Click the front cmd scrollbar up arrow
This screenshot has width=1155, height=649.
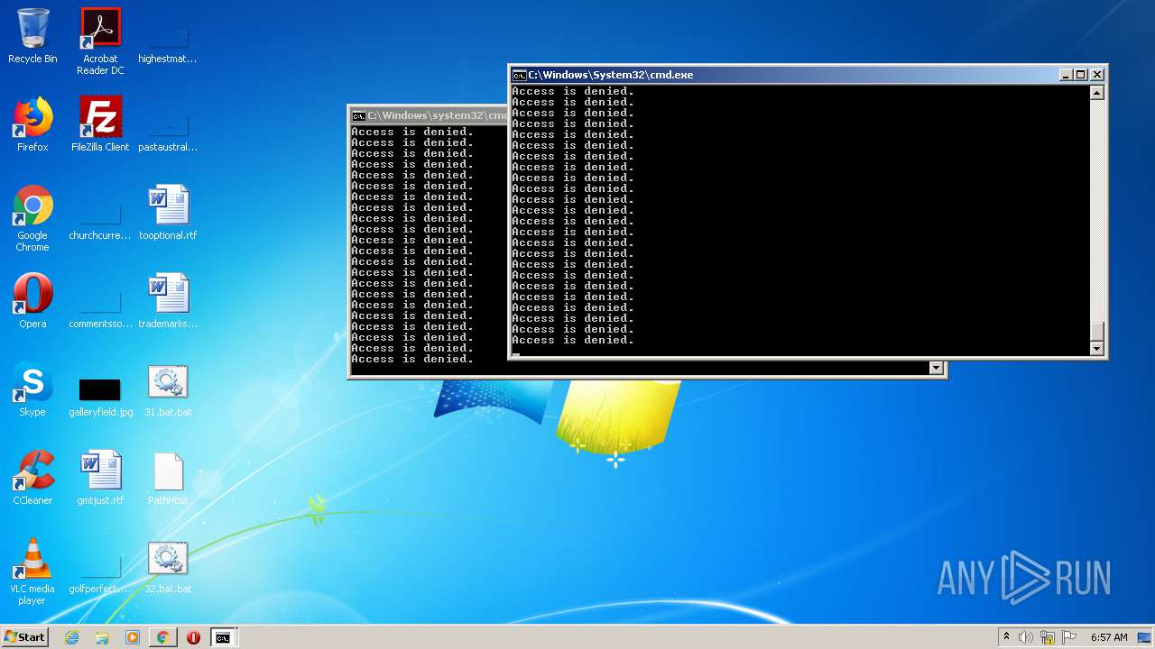point(1097,92)
